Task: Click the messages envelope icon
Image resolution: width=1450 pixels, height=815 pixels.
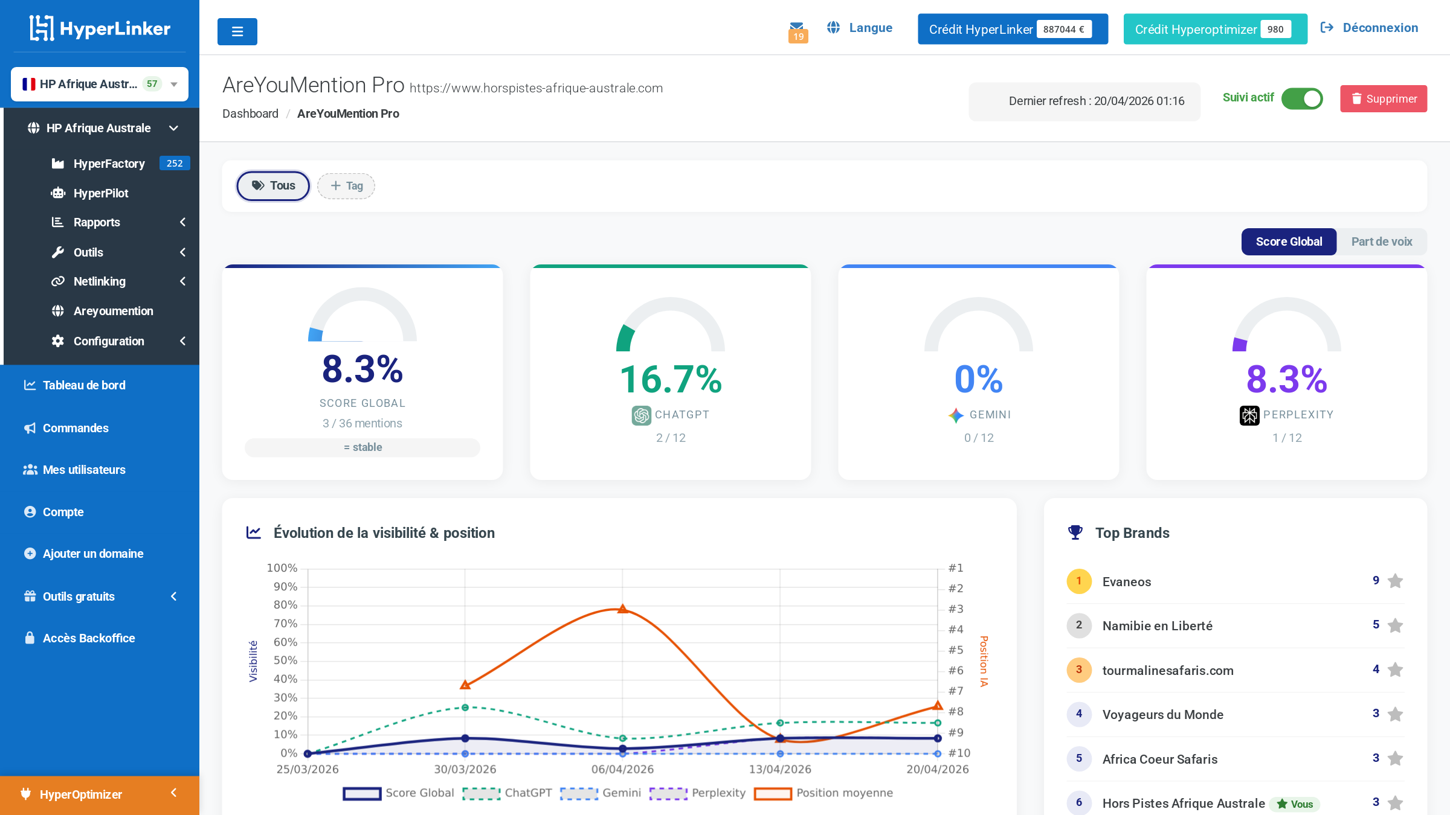Action: (797, 27)
